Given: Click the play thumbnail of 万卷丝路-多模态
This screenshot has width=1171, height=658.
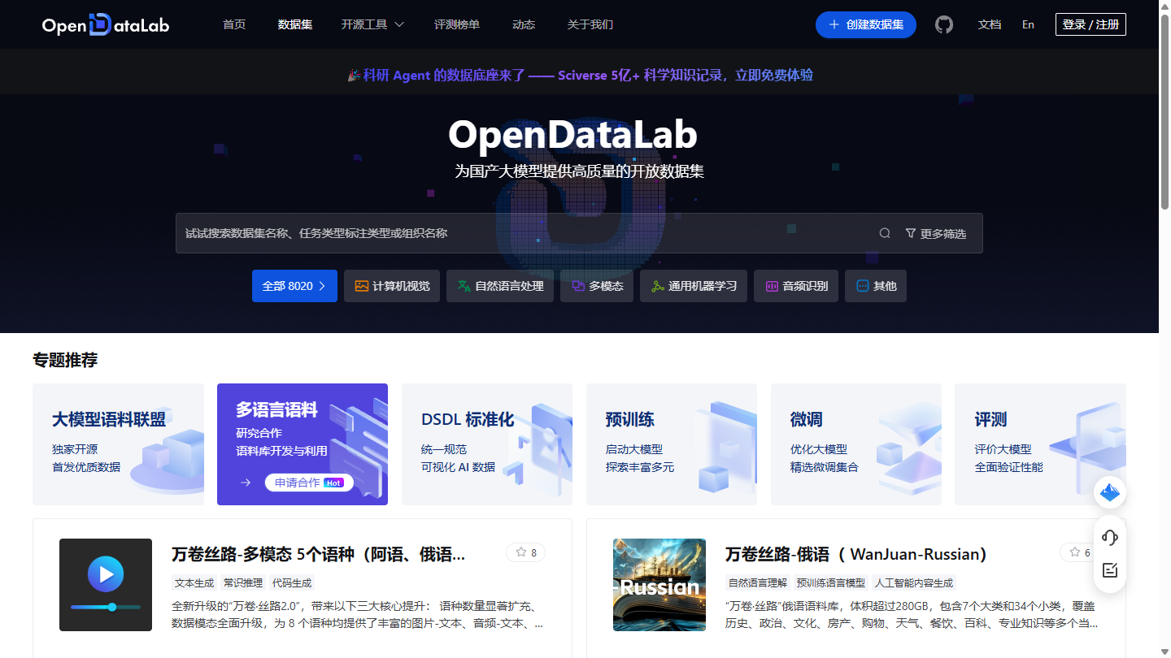Looking at the screenshot, I should [x=106, y=585].
